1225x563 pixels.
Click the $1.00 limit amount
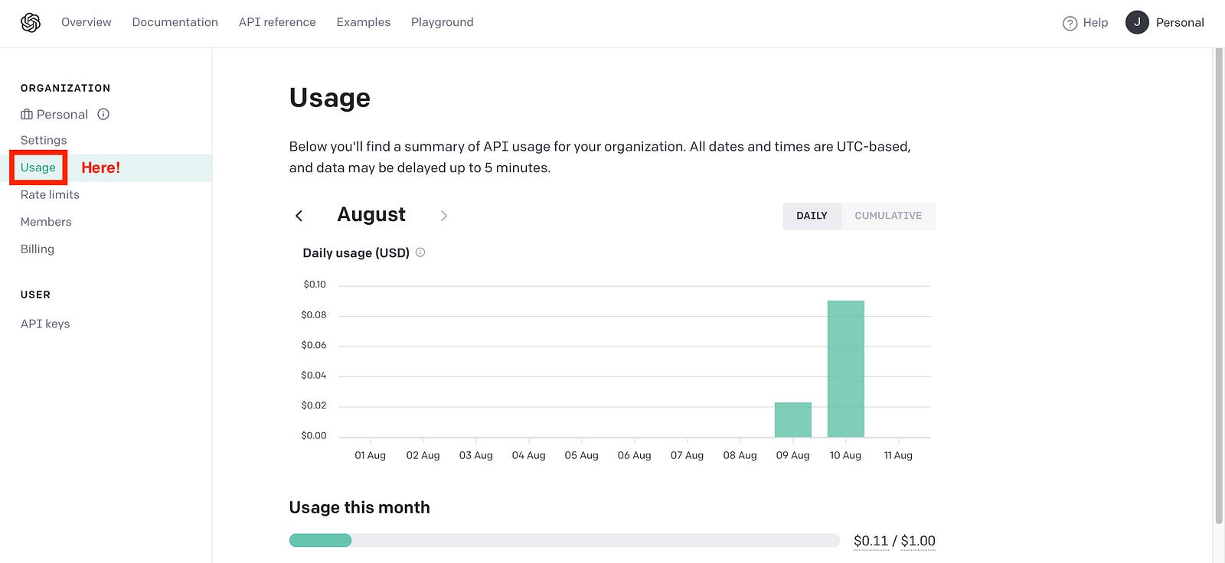pyautogui.click(x=918, y=541)
